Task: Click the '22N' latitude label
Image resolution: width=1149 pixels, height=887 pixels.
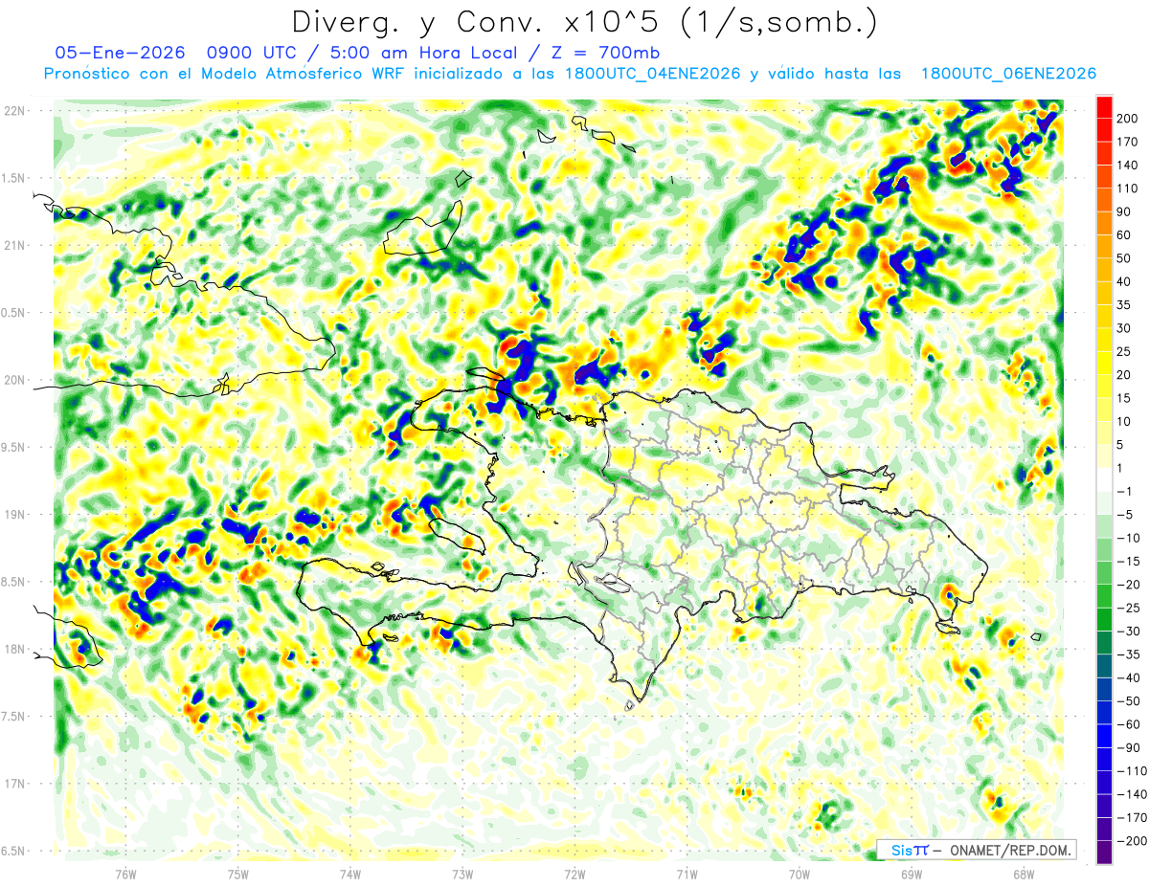Action: [x=14, y=111]
